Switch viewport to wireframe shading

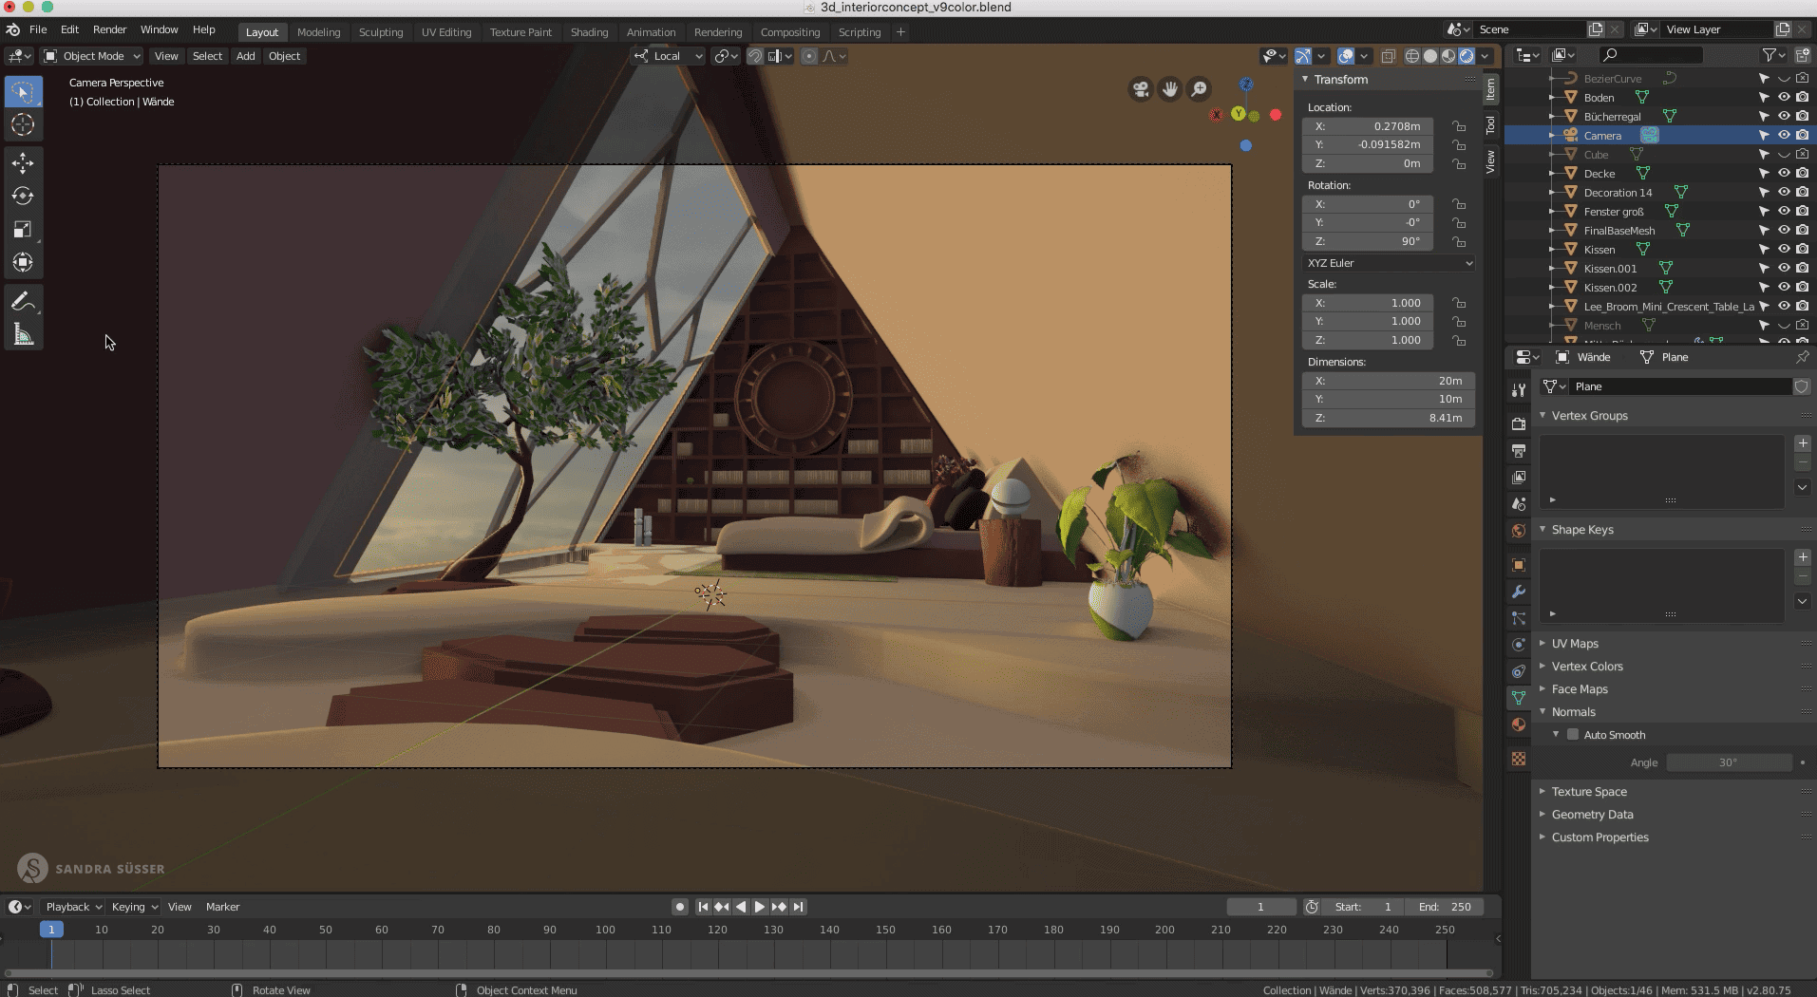click(x=1412, y=56)
